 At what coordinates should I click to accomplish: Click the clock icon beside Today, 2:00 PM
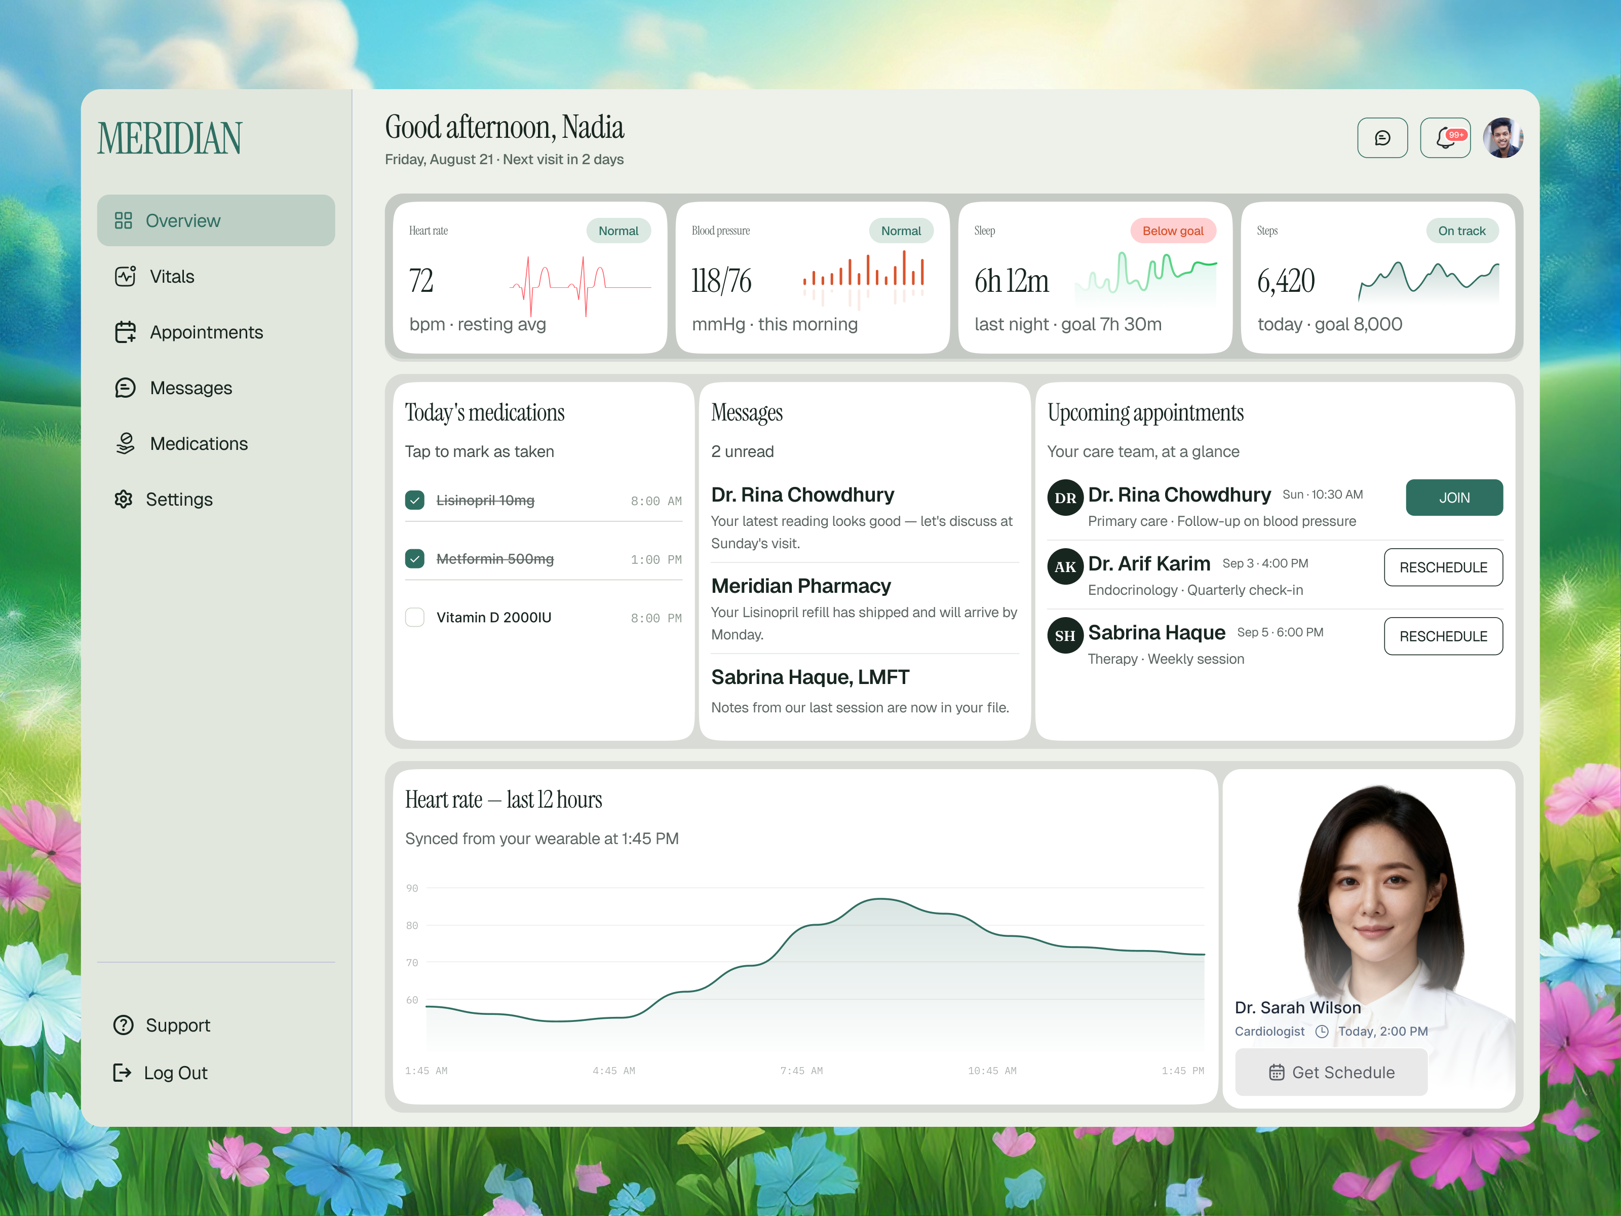(1321, 1031)
